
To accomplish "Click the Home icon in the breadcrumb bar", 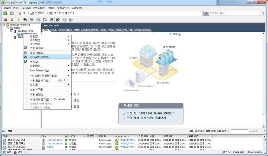I will tap(20, 13).
